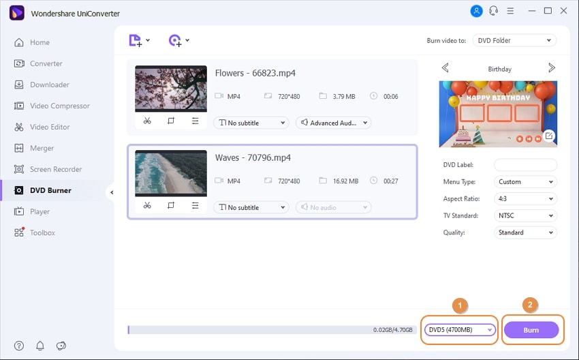Open notifications bell icon
The width and height of the screenshot is (579, 360).
tap(40, 346)
